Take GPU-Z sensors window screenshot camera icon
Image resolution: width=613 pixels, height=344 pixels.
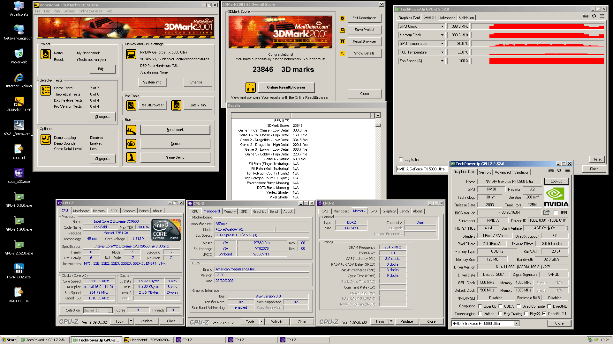coord(586,16)
